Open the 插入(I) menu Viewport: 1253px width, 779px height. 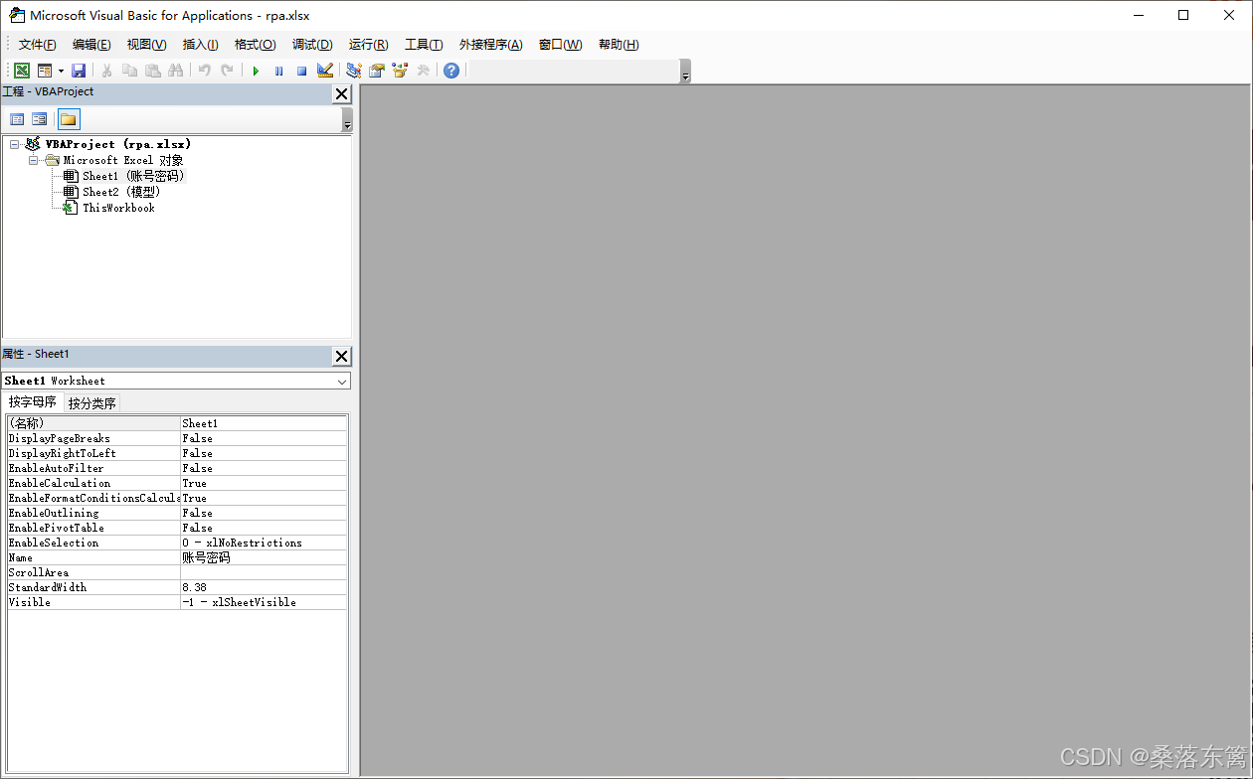point(200,45)
